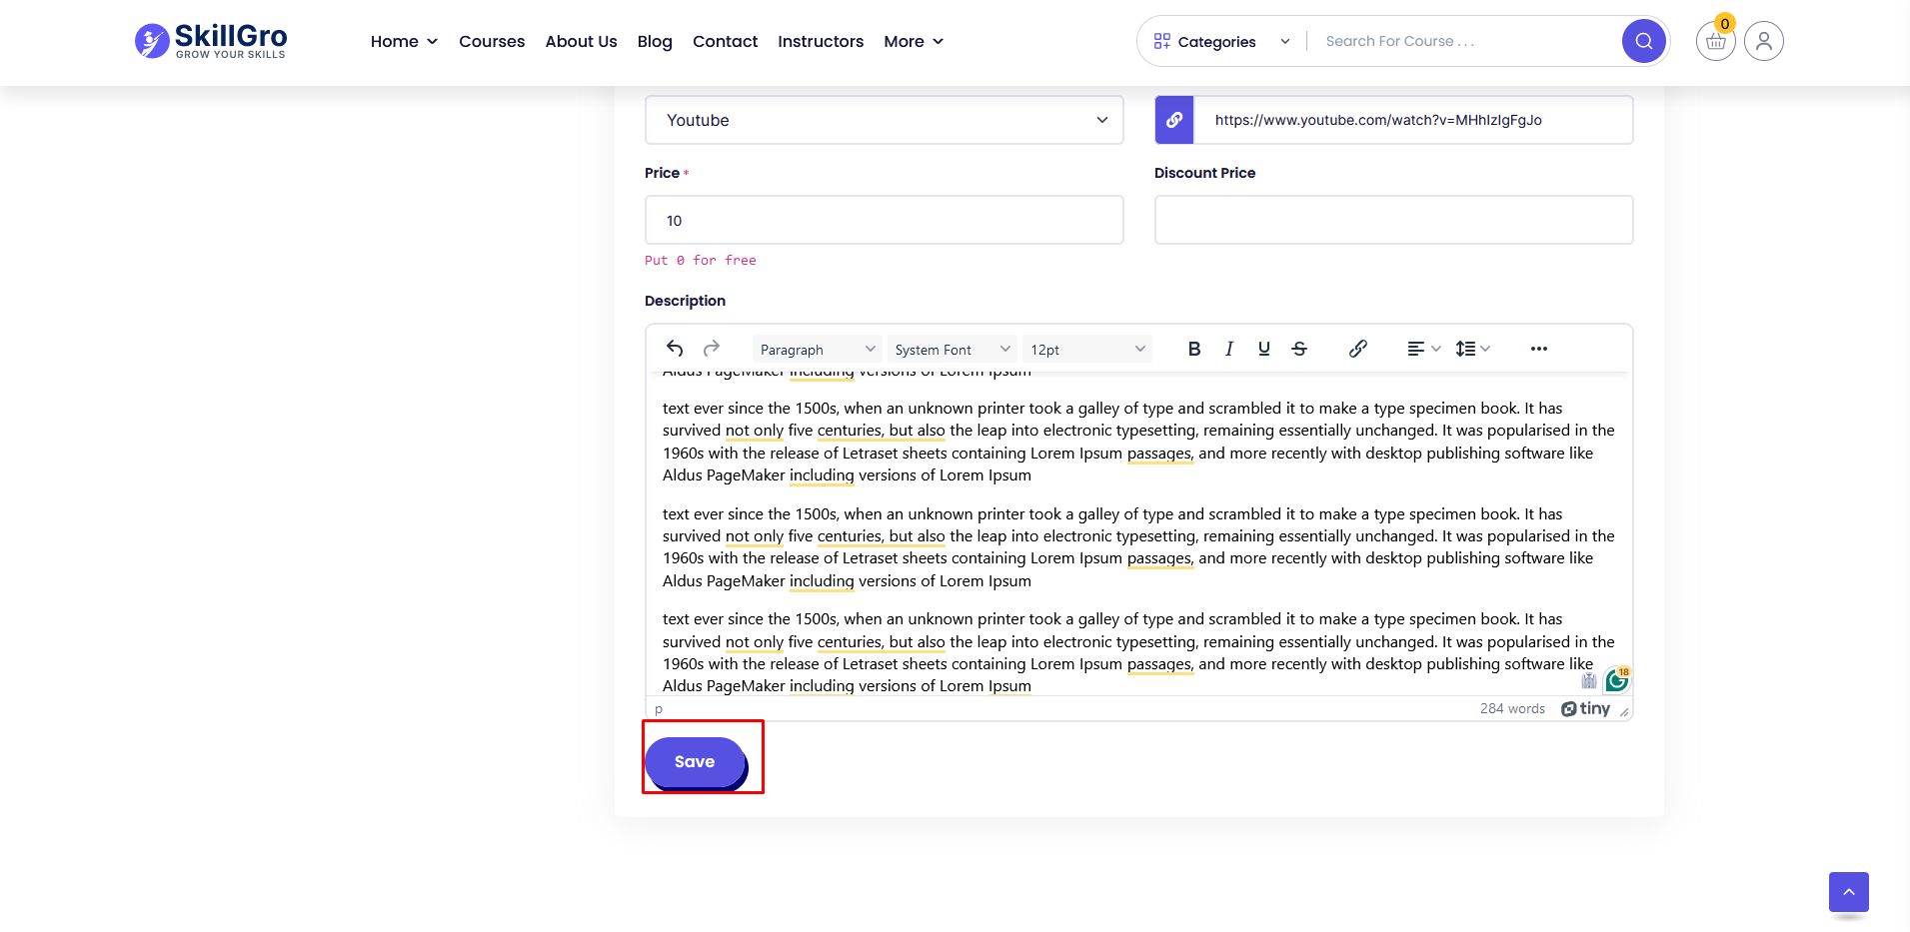Click the Search For Course field
Image resolution: width=1910 pixels, height=932 pixels.
[1464, 41]
